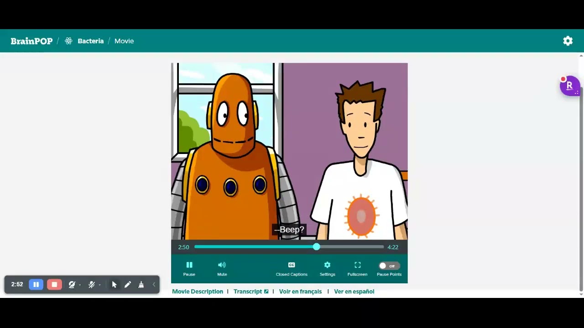Open the Transcript link
This screenshot has height=328, width=584.
coord(251,292)
